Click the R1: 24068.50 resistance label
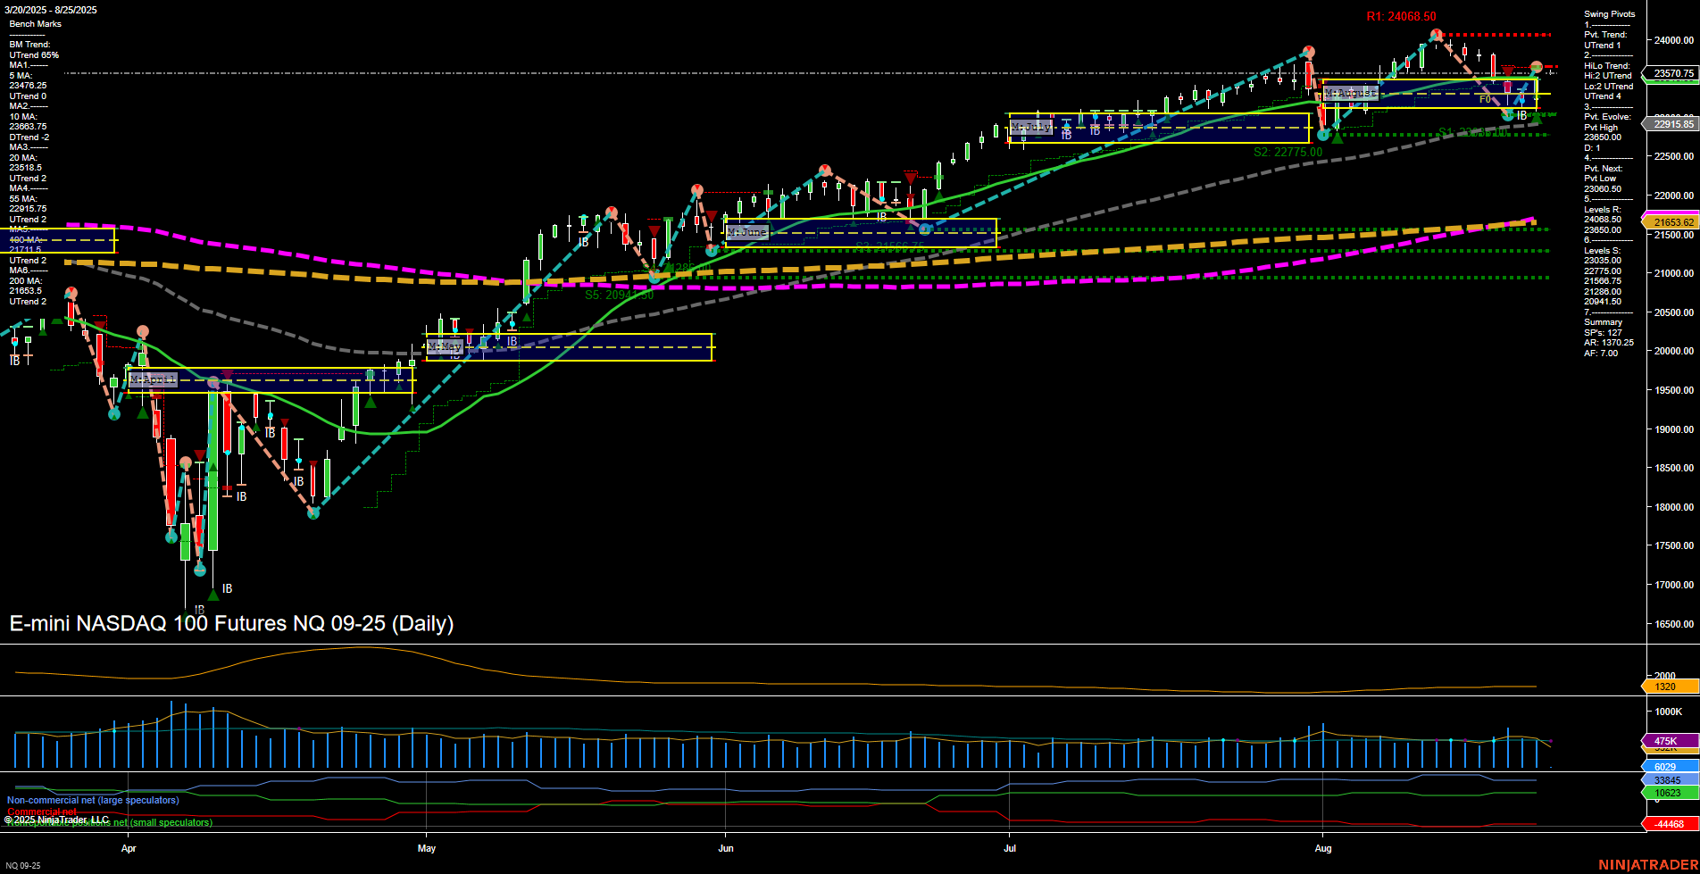The height and width of the screenshot is (874, 1700). point(1402,15)
